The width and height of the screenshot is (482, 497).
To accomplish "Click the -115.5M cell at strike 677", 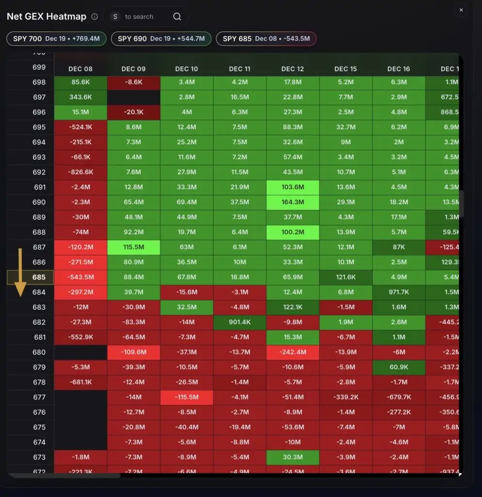I will (x=187, y=397).
